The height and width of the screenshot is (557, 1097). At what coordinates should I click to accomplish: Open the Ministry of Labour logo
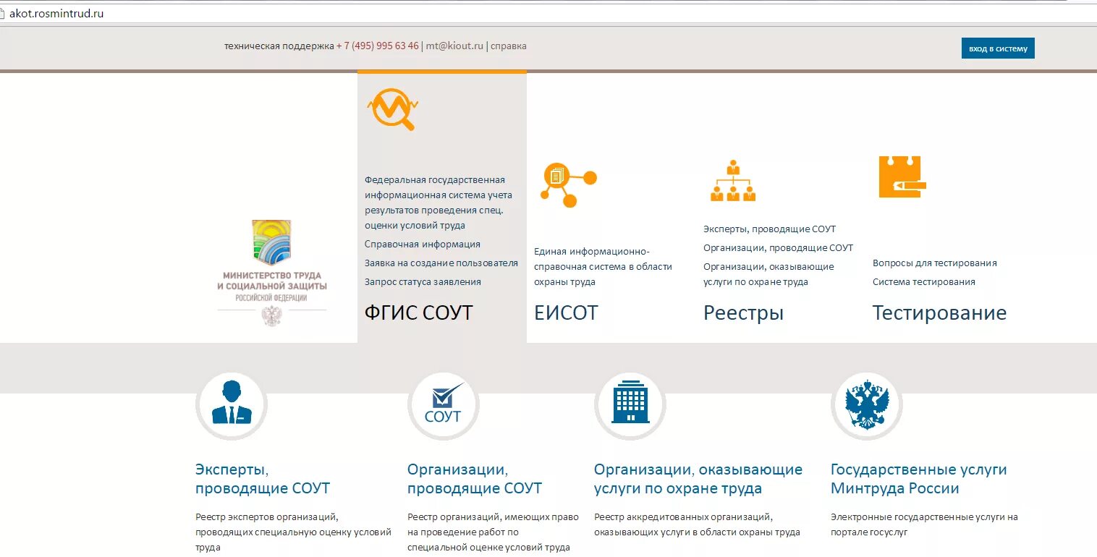[x=272, y=273]
